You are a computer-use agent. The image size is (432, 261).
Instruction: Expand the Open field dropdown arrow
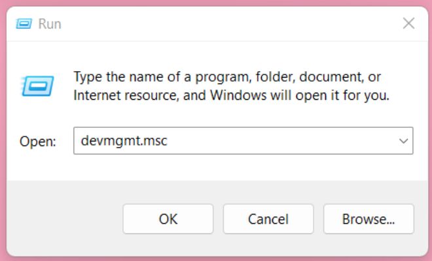coord(403,141)
